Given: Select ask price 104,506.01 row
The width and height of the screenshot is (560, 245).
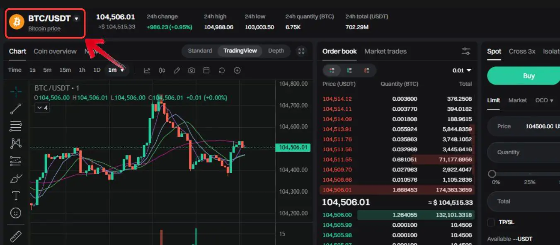Looking at the screenshot, I should pyautogui.click(x=397, y=190).
